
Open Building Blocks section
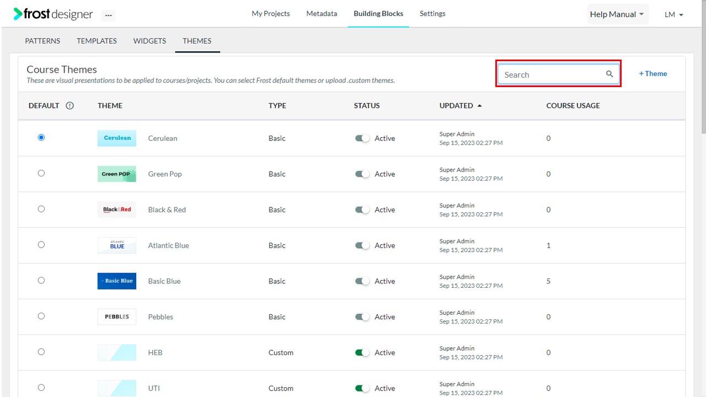pyautogui.click(x=378, y=14)
